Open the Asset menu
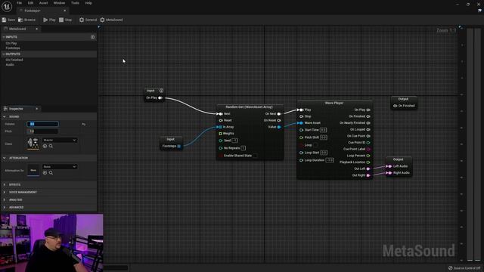Viewport: 484px width, 272px height. pyautogui.click(x=44, y=3)
